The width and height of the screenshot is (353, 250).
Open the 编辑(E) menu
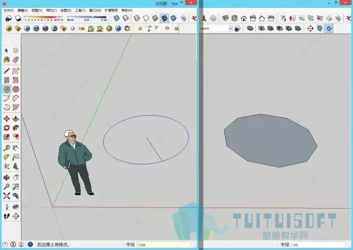coord(23,10)
